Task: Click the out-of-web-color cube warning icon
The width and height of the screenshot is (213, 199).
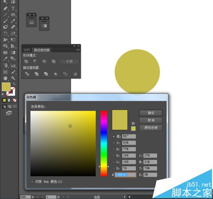Action: (x=133, y=123)
